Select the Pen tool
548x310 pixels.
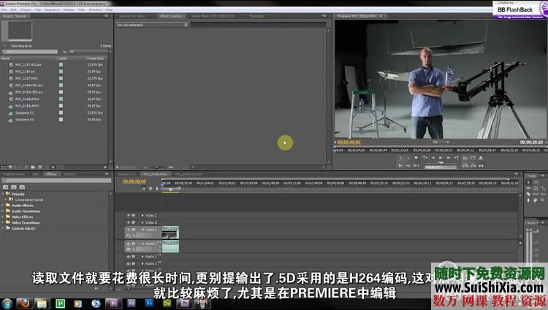[x=528, y=200]
